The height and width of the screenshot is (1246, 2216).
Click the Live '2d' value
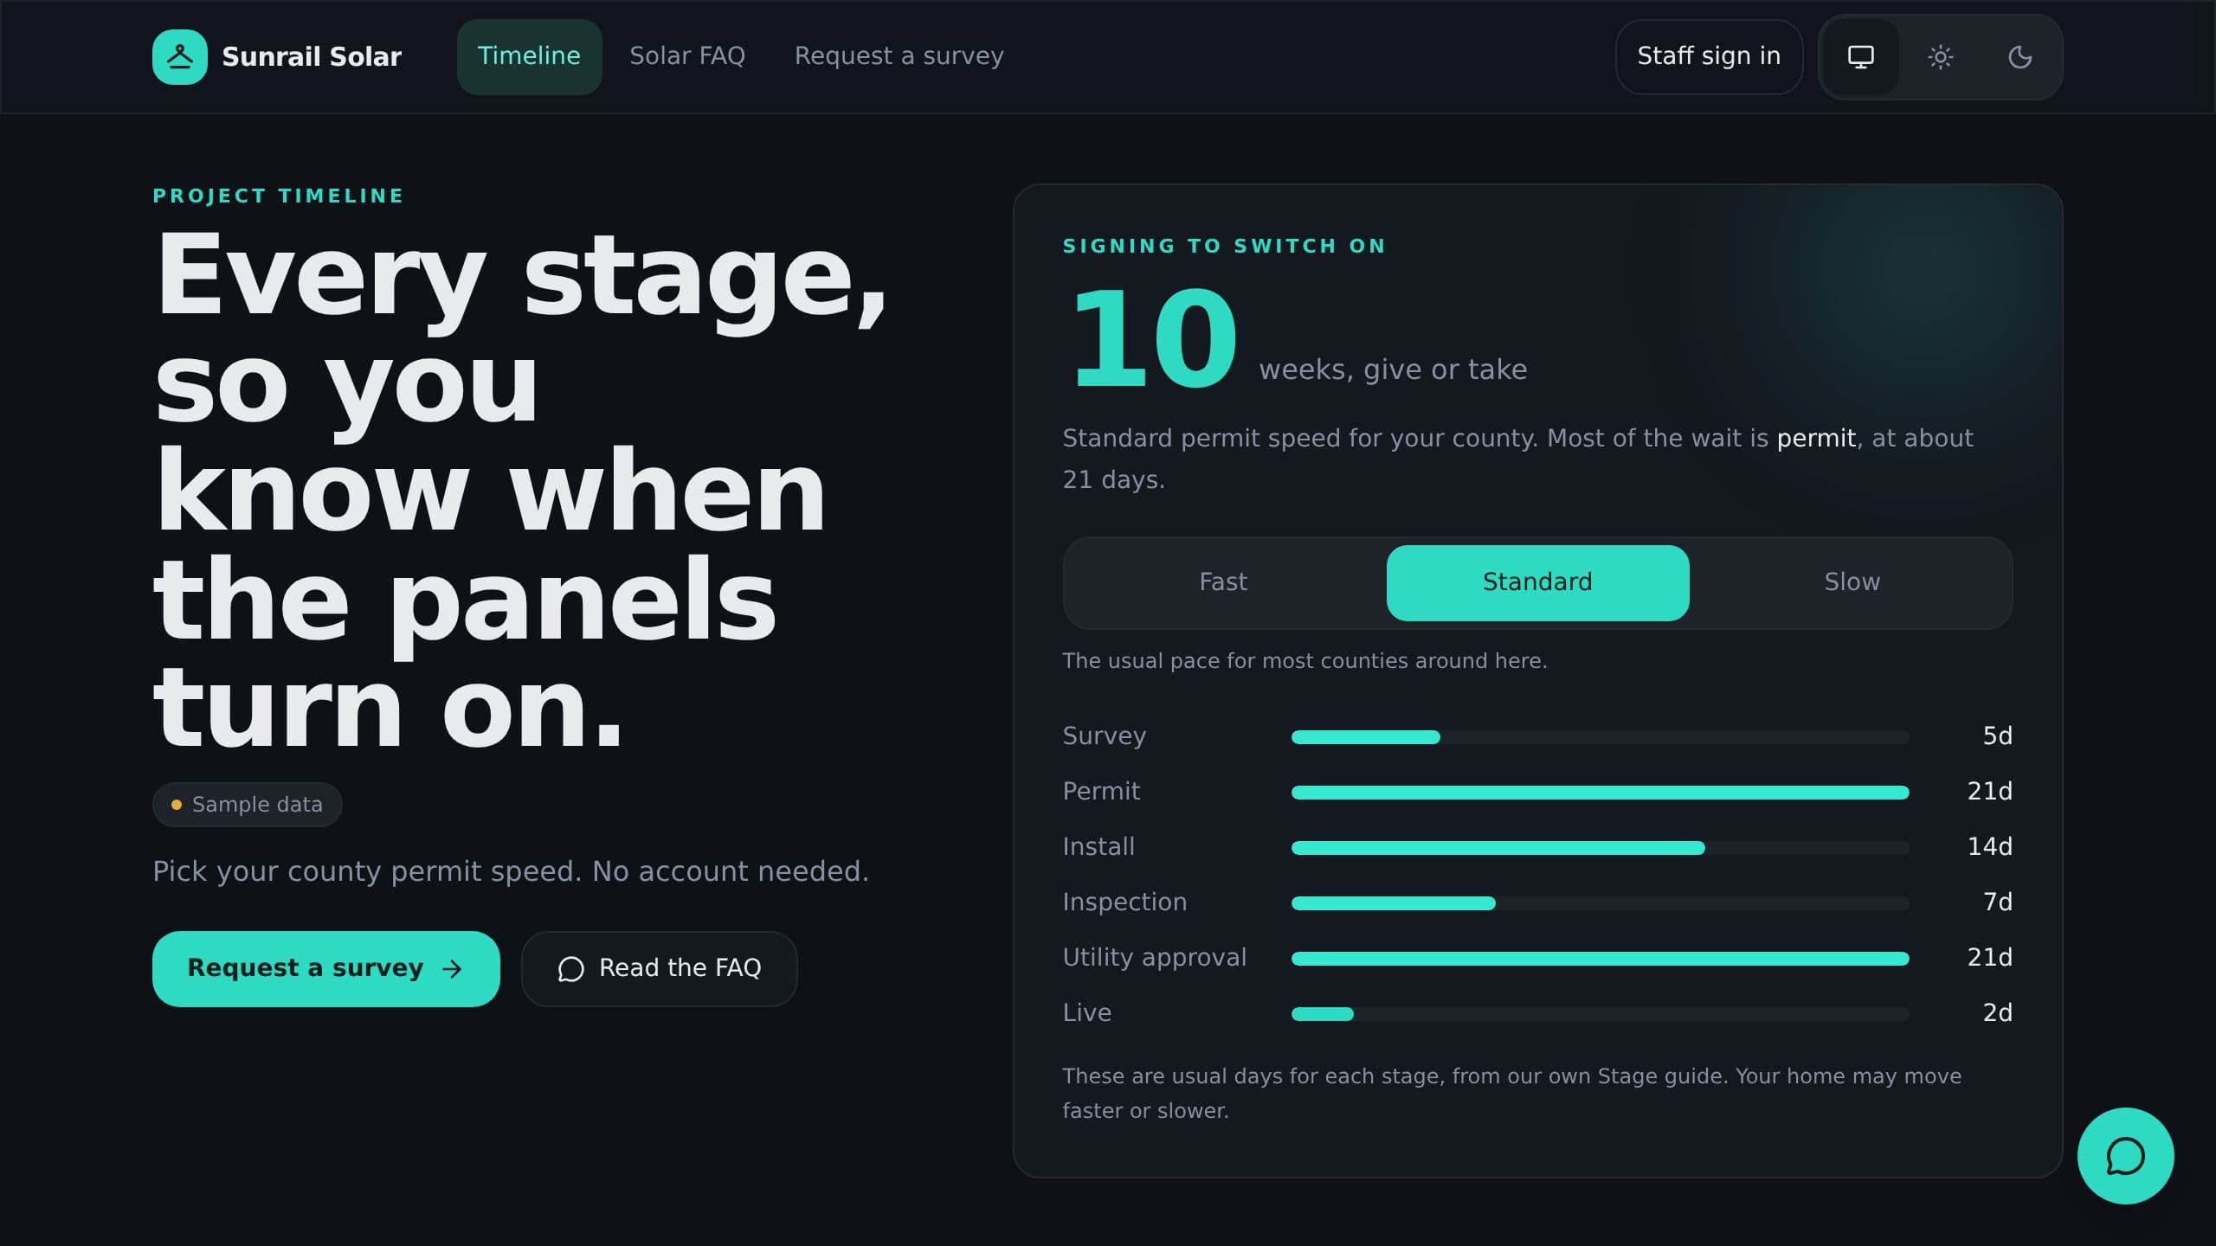(1997, 1012)
